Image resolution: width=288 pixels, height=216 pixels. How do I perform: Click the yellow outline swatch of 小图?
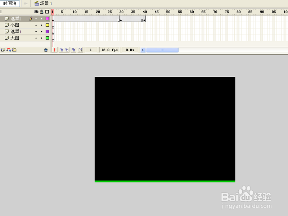pyautogui.click(x=48, y=25)
